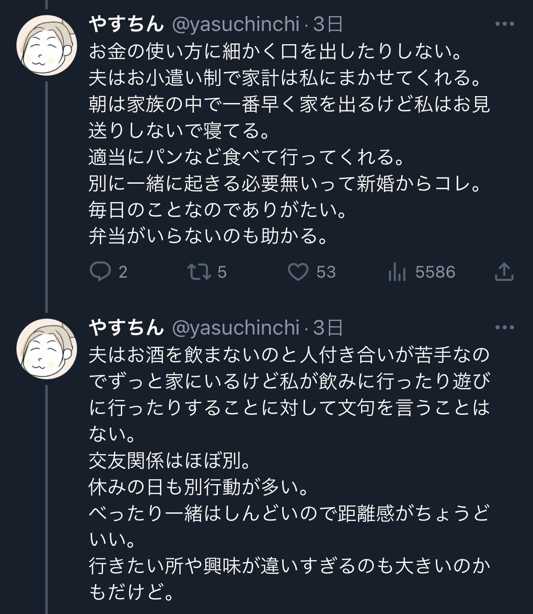Open more options on the second tweet

click(504, 327)
